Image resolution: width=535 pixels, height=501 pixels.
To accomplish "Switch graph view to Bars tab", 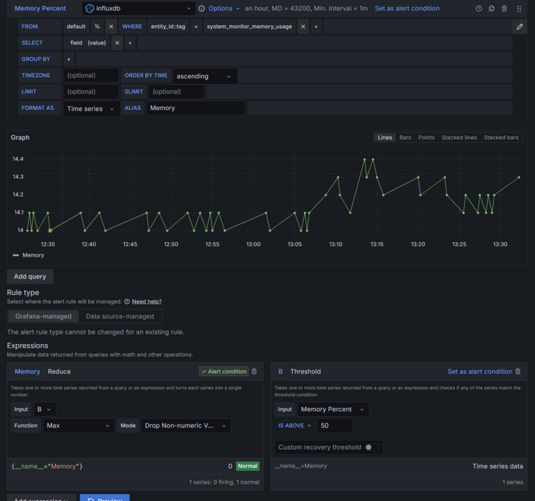I will 405,138.
